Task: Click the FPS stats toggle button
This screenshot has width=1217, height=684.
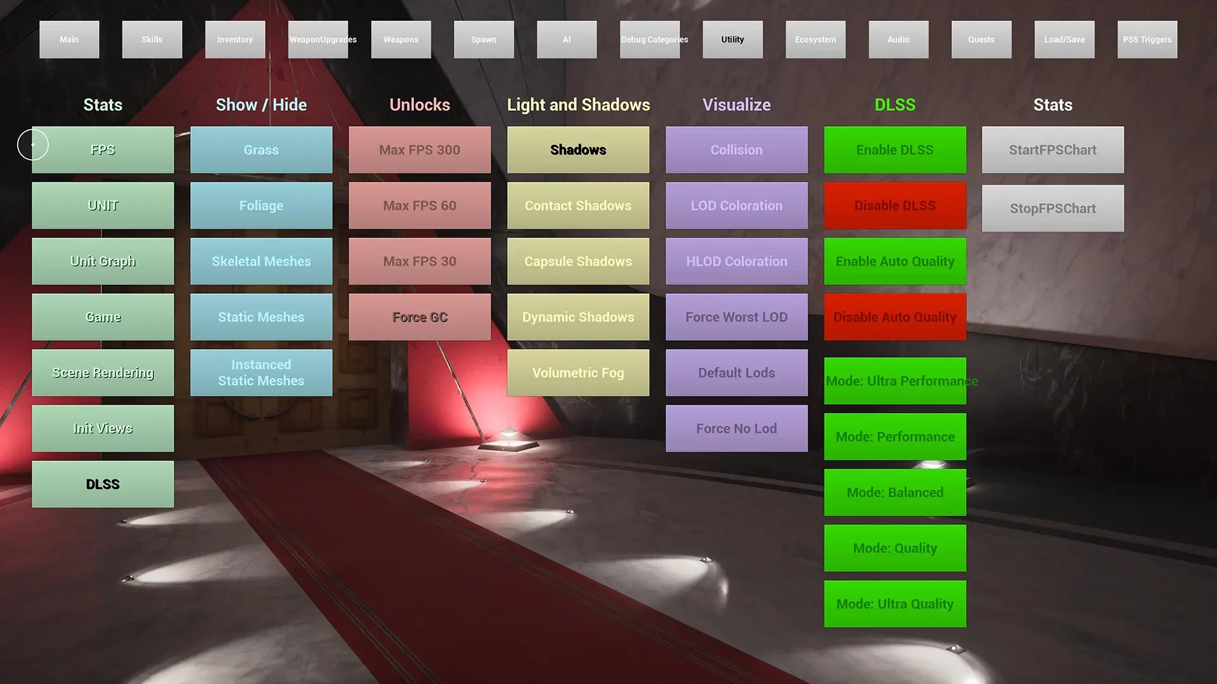Action: pos(102,149)
